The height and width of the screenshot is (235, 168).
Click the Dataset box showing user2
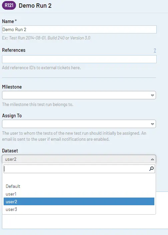tap(79, 159)
